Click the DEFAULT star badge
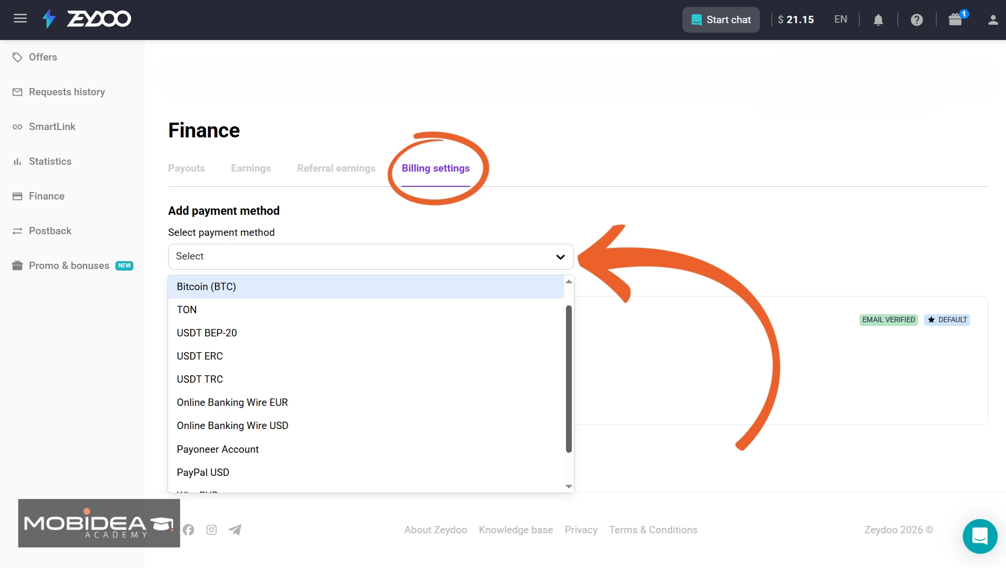This screenshot has height=568, width=1006. (x=947, y=320)
